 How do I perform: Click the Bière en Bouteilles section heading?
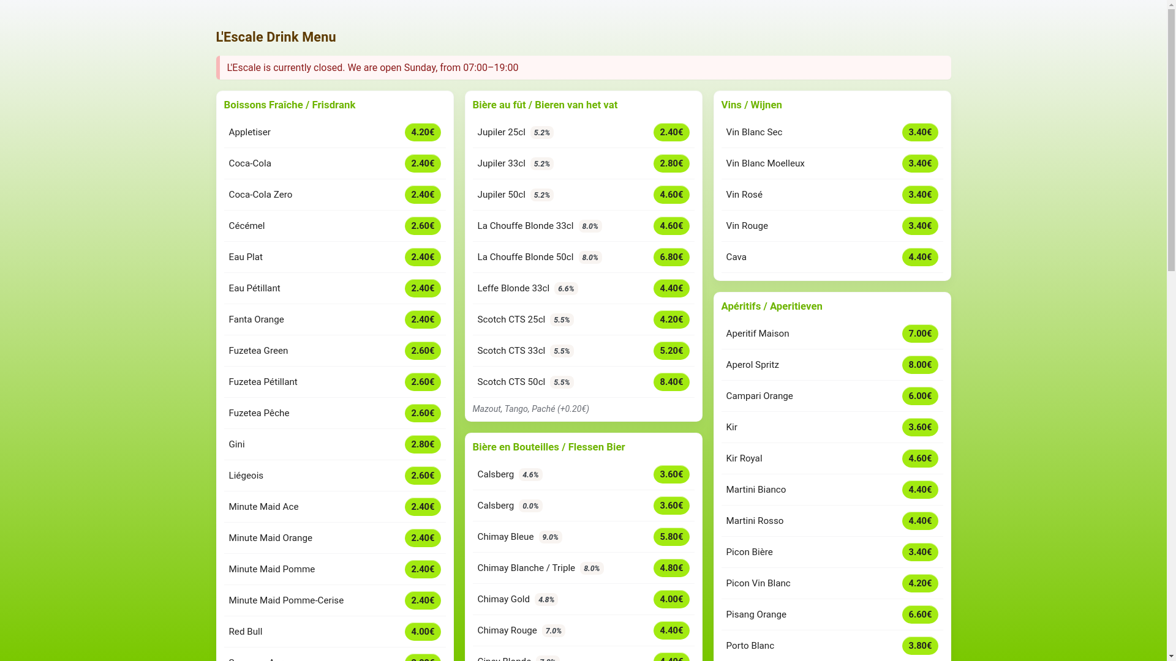click(548, 447)
